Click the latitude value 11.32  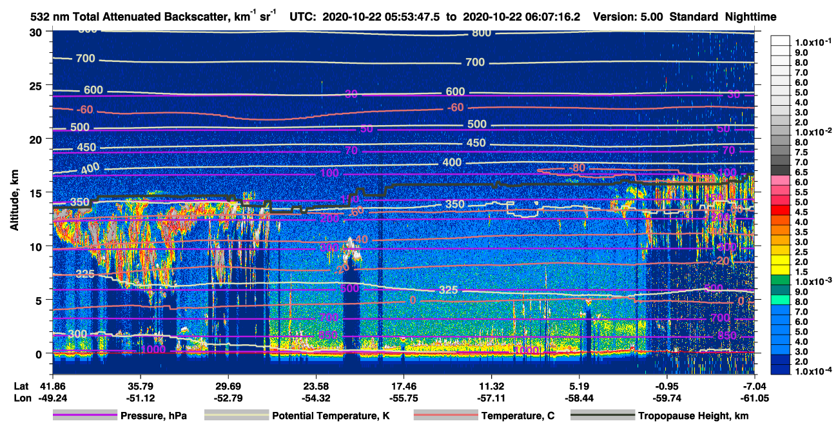(492, 386)
